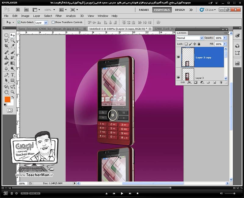
Task: Hide Layer 3 copy visibility eye
Action: tap(178, 57)
